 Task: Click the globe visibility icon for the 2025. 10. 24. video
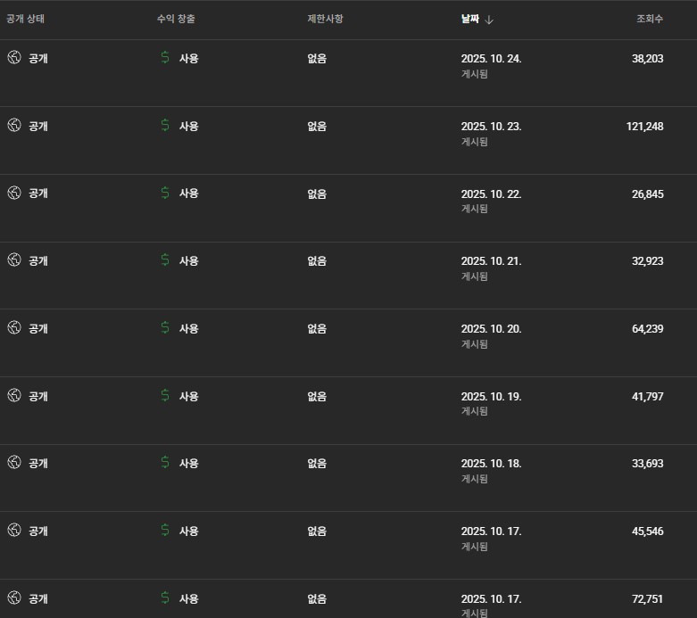[14, 58]
